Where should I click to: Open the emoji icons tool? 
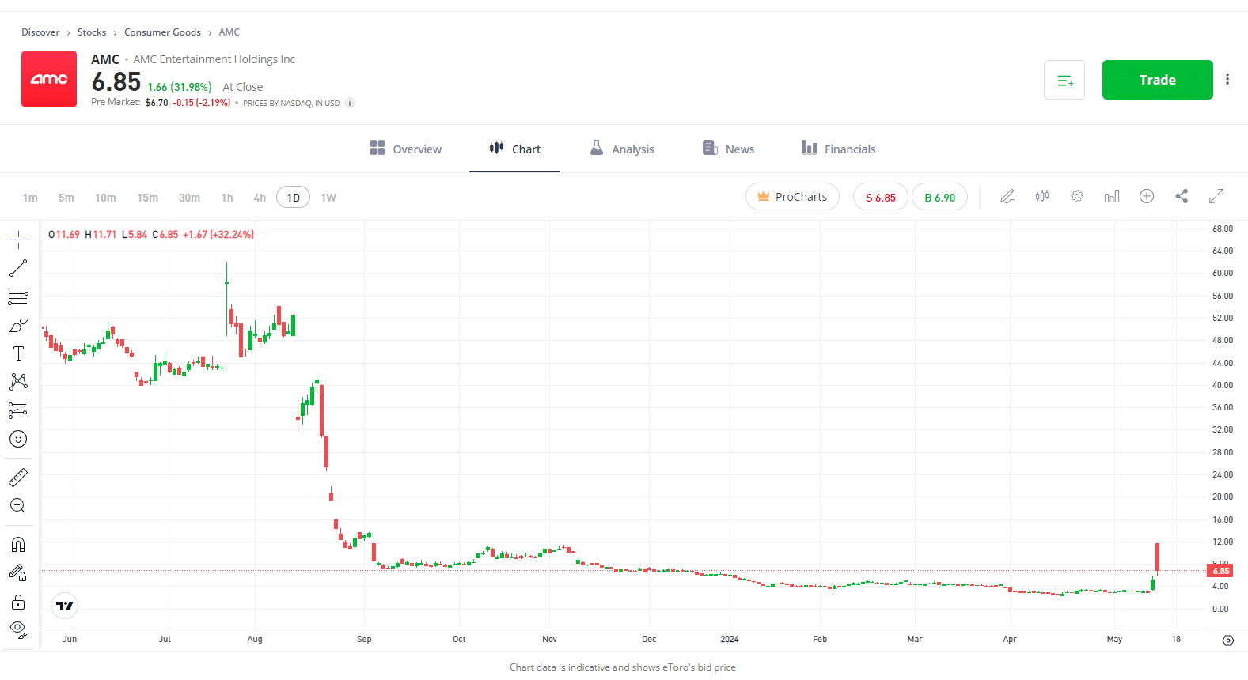point(18,439)
